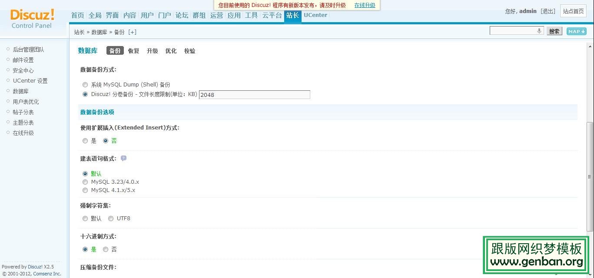Switch to the 备份 tab
This screenshot has height=278, width=594.
pyautogui.click(x=115, y=51)
